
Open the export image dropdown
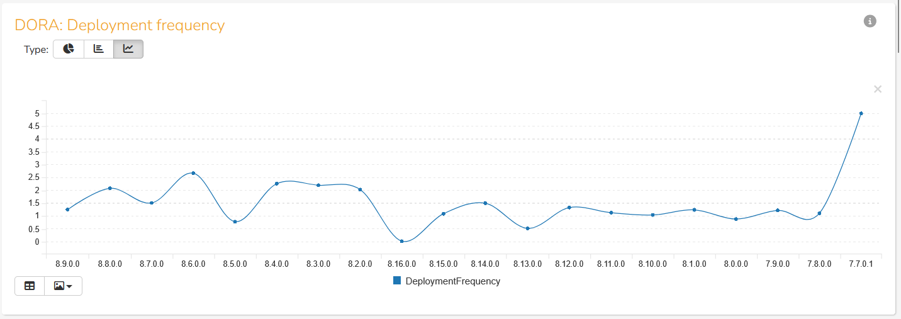click(x=63, y=286)
